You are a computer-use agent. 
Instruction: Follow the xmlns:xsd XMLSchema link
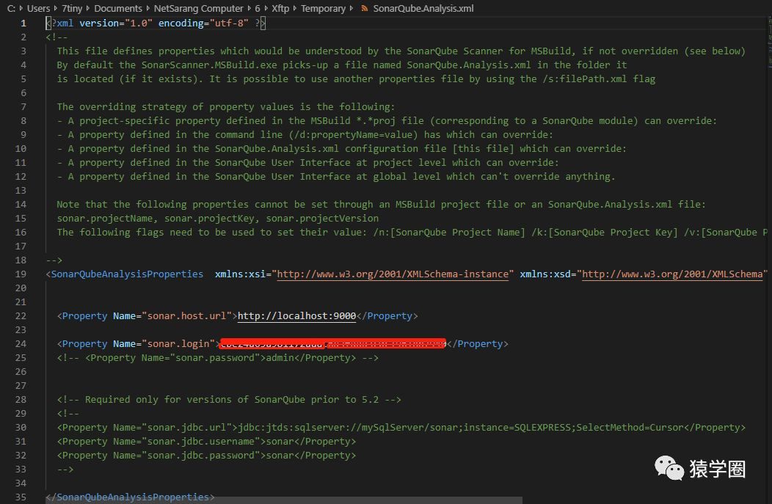672,274
